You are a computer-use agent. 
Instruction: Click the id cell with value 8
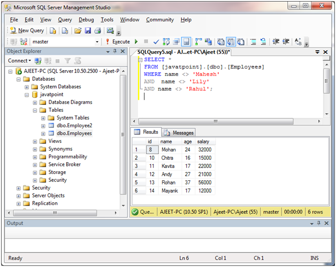pos(152,150)
